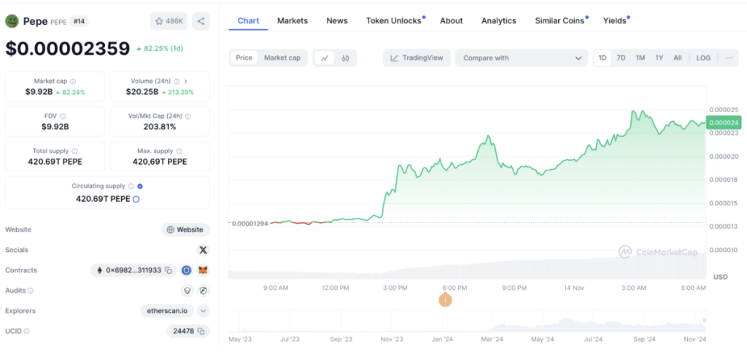Select the 1Y time range
This screenshot has height=354, width=747.
click(659, 58)
